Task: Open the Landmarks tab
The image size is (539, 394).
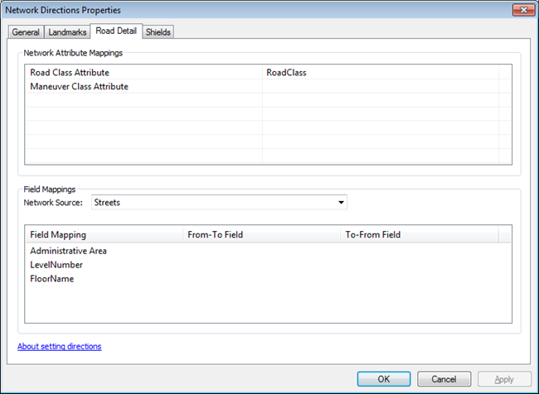Action: coord(66,32)
